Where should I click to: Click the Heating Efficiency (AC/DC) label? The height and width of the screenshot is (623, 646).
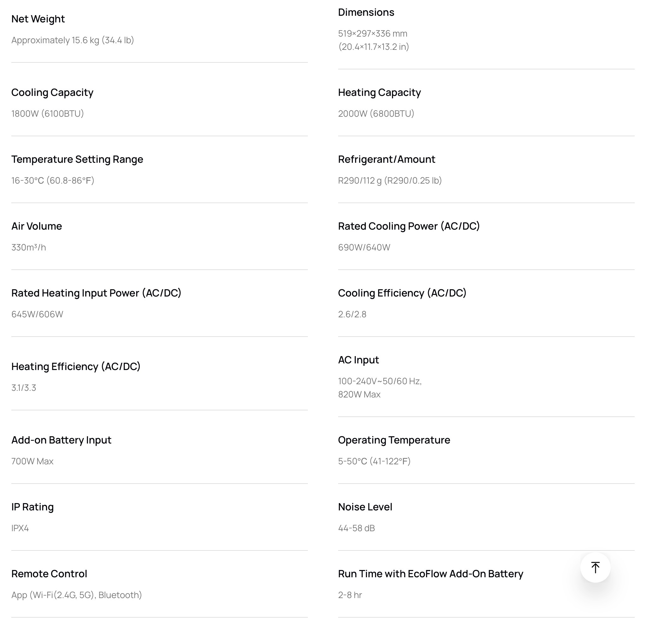(x=76, y=367)
